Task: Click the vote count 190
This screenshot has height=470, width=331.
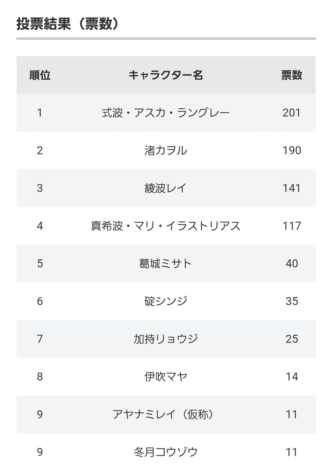Action: pos(292,151)
